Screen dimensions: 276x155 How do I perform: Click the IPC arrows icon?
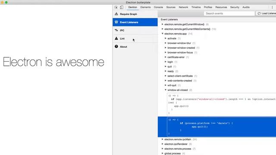click(x=116, y=30)
